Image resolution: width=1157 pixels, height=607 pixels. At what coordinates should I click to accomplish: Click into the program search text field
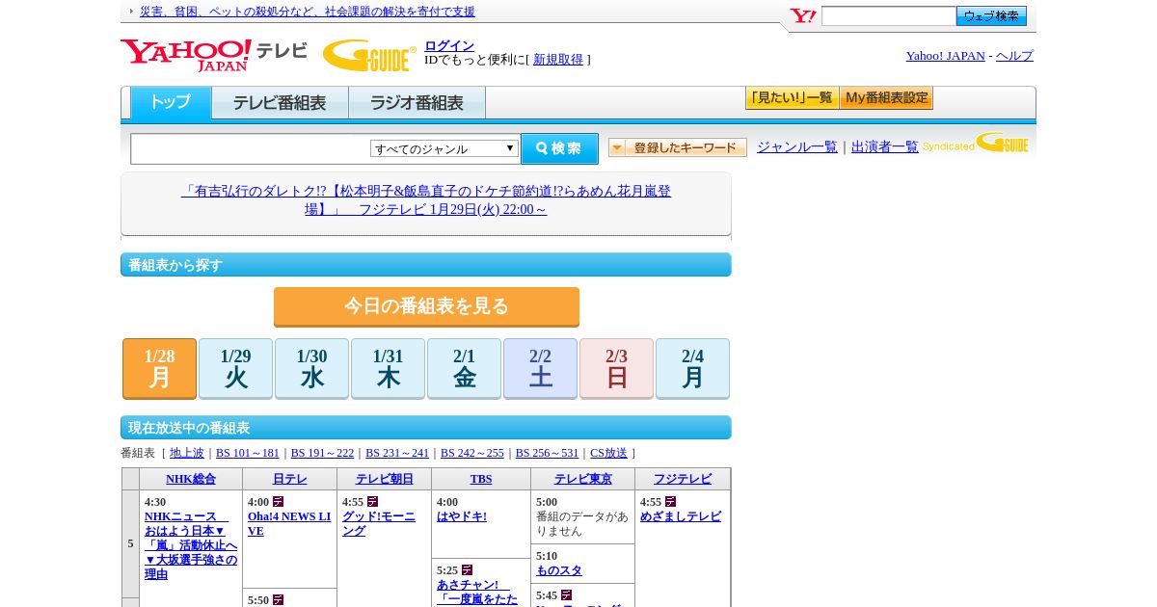(251, 148)
